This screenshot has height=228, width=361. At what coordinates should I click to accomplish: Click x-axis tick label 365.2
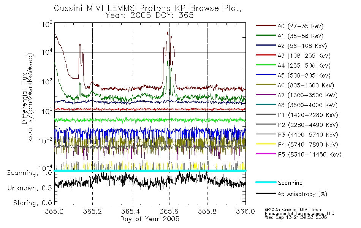coord(92,211)
